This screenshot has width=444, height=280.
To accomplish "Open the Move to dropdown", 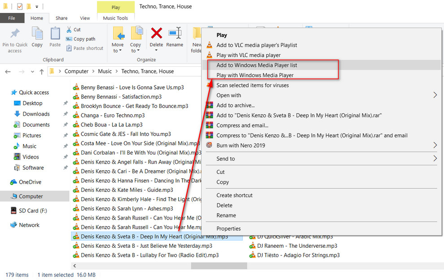I will (118, 47).
